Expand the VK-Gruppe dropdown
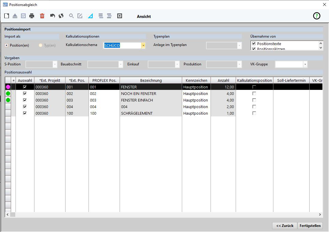 pos(305,64)
